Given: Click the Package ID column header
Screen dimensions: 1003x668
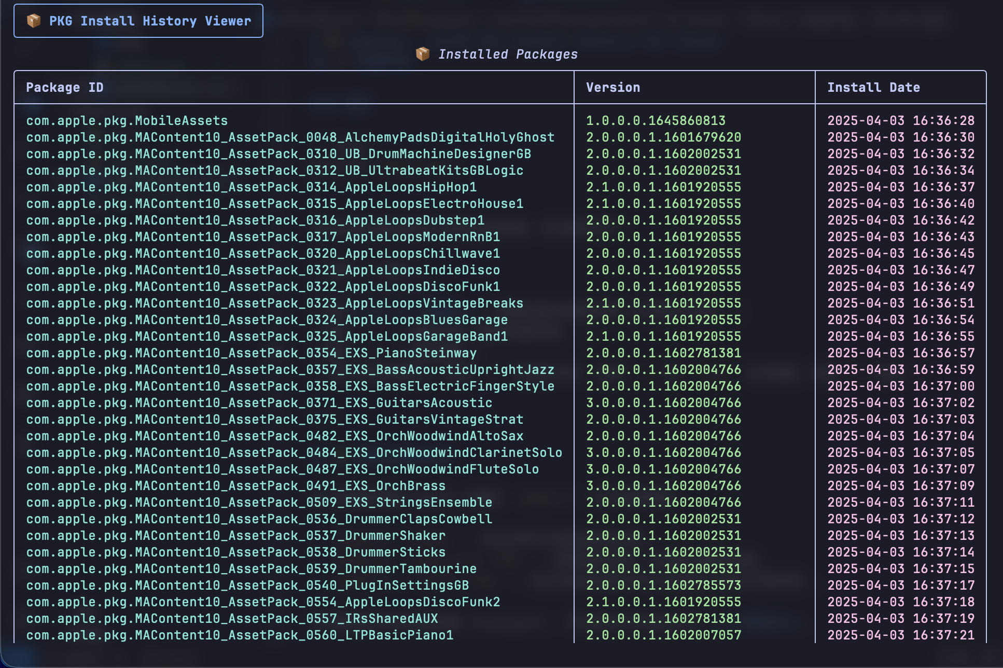Looking at the screenshot, I should point(65,87).
